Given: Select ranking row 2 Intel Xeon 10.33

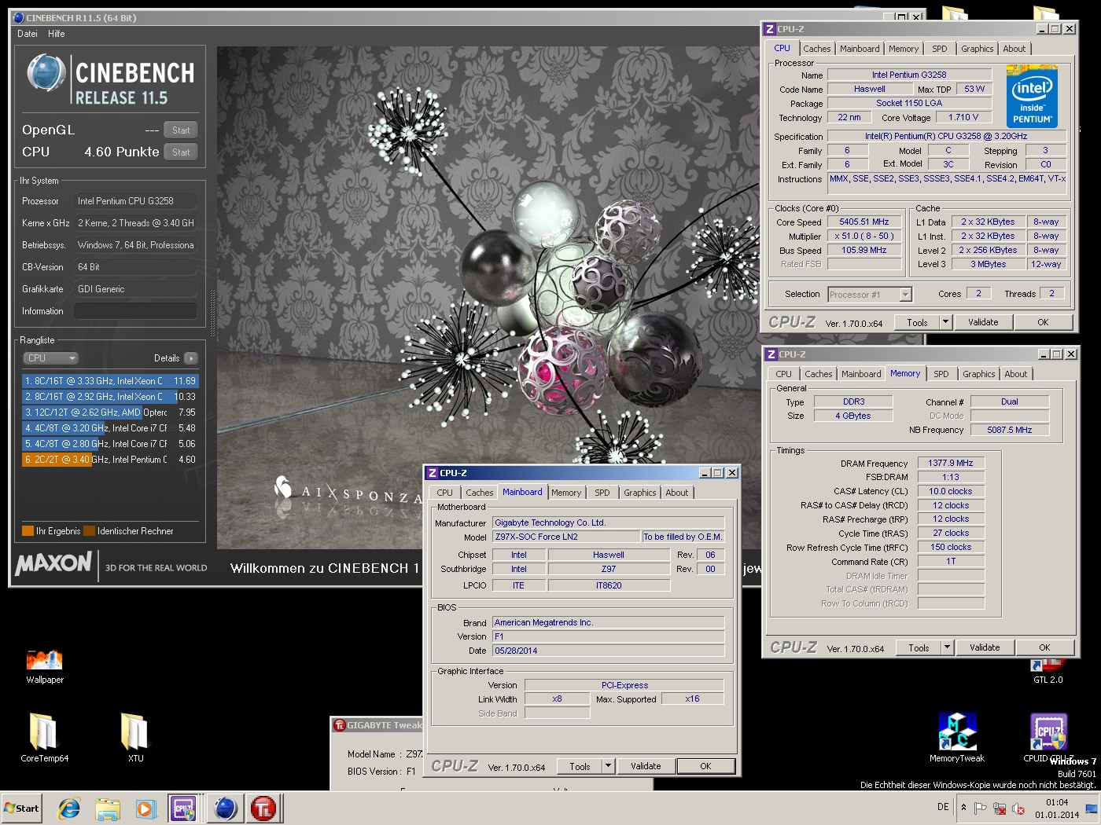Looking at the screenshot, I should [110, 397].
